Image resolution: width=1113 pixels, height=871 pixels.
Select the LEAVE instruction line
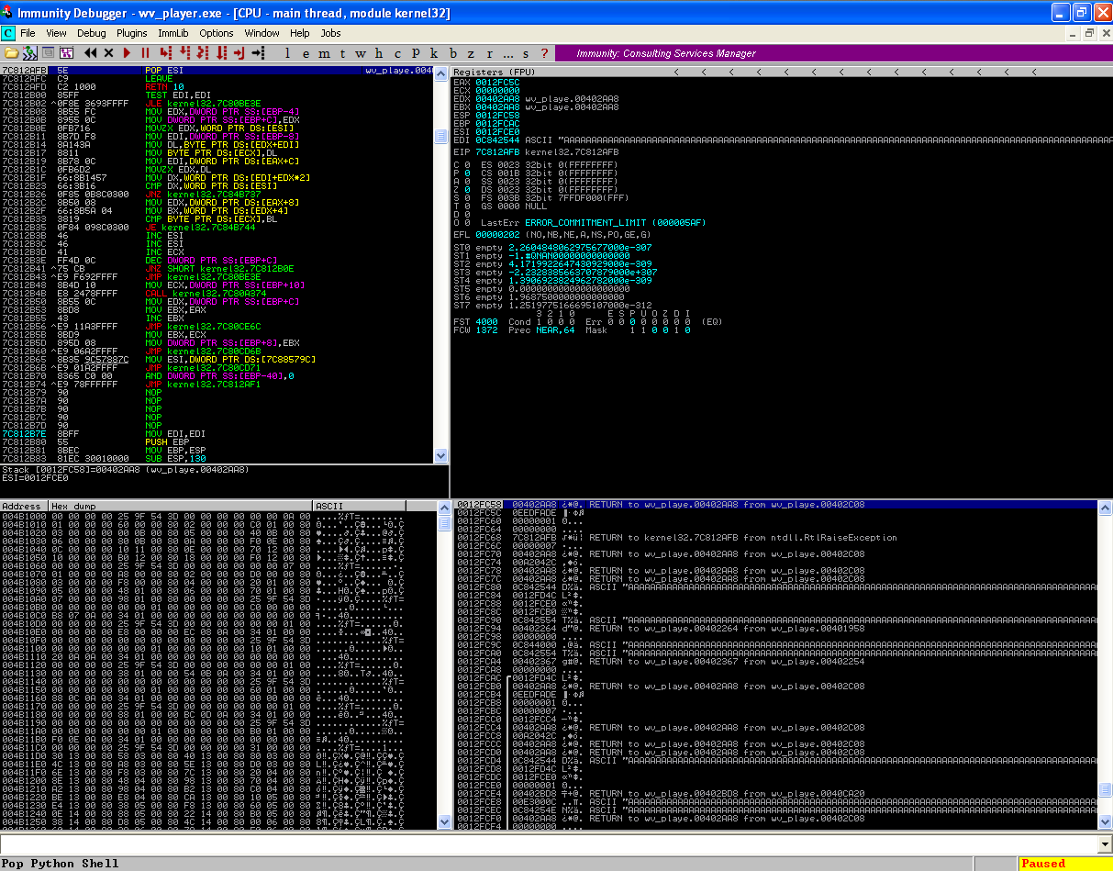coord(217,79)
